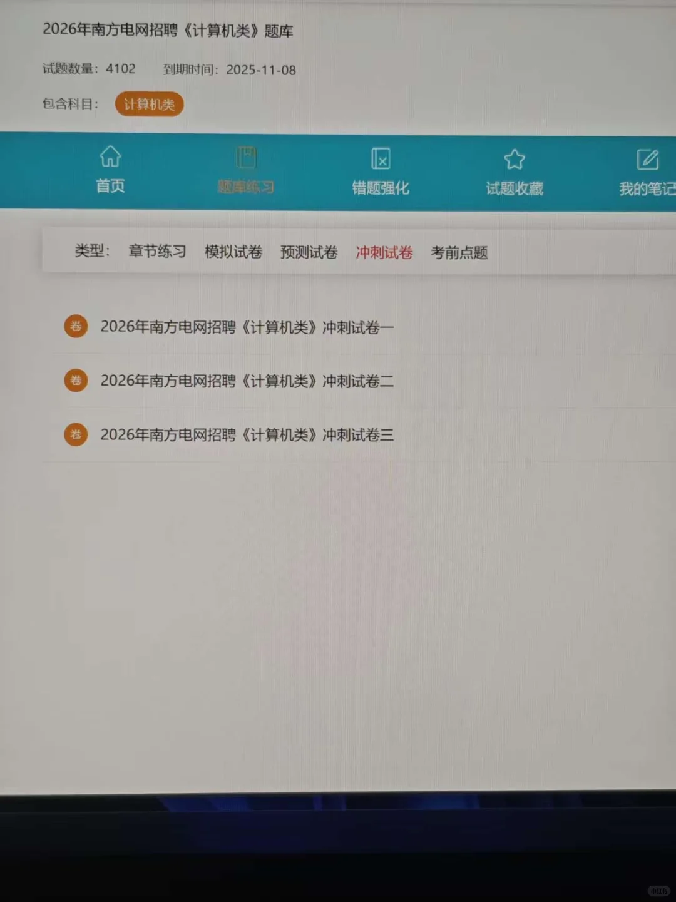Click the 到期时间 2025-11-08 text

click(230, 69)
